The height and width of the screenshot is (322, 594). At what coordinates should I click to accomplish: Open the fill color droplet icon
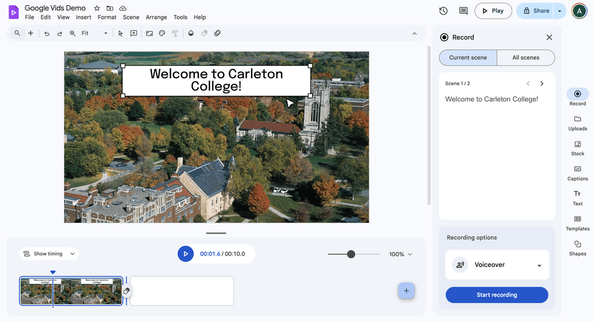(191, 33)
